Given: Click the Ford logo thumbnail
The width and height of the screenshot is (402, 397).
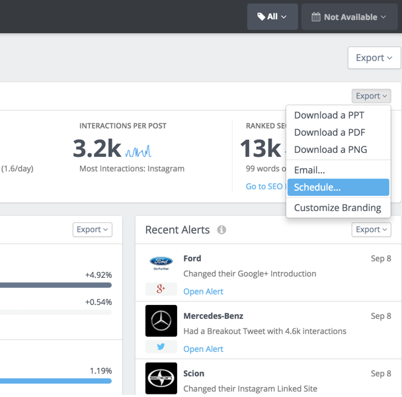Looking at the screenshot, I should [x=161, y=263].
